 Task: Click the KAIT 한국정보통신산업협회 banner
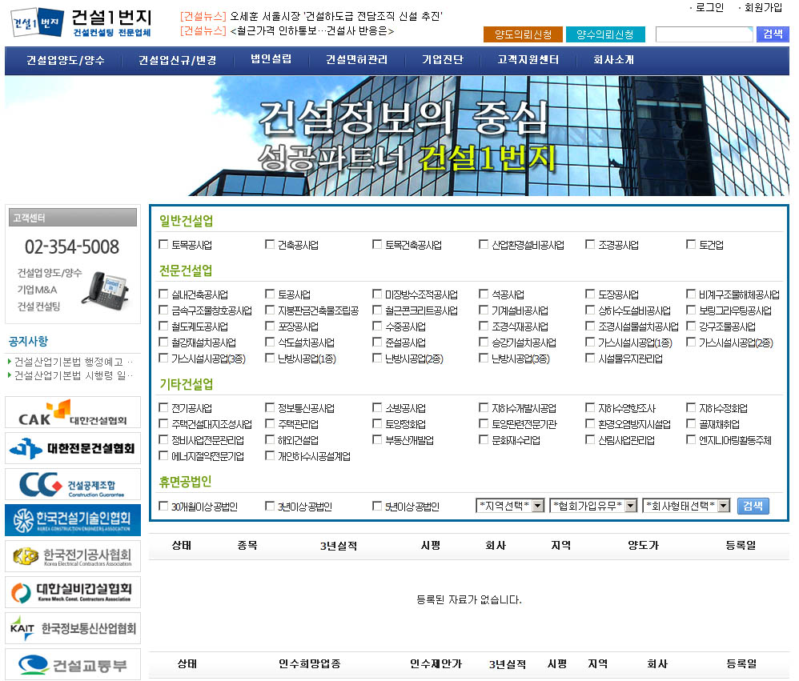pyautogui.click(x=73, y=628)
